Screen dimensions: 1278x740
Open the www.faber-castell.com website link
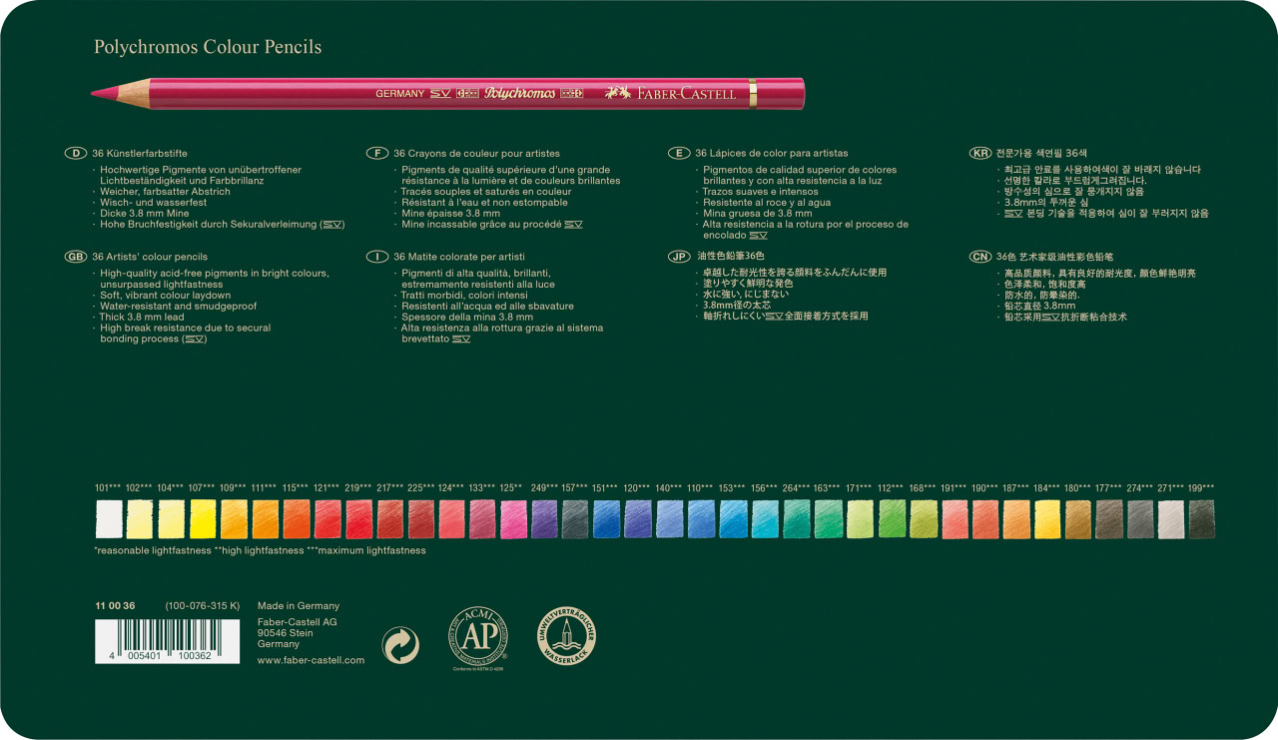tap(311, 660)
